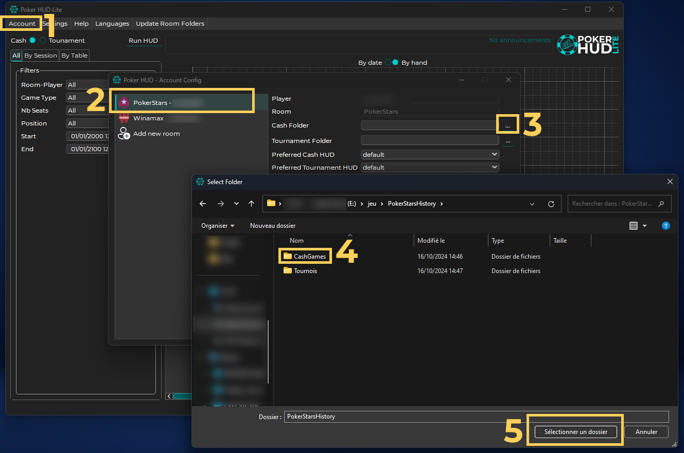Select the Winamax room entry
Viewport: 684px width, 453px height.
point(191,118)
